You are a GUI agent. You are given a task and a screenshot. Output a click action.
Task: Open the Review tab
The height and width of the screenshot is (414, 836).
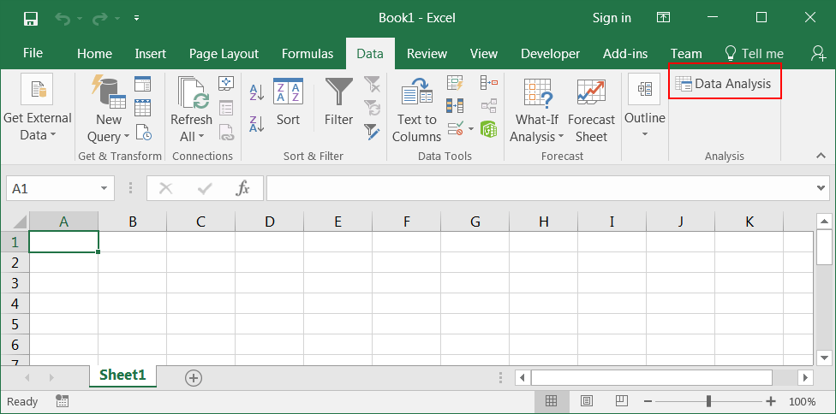[427, 54]
